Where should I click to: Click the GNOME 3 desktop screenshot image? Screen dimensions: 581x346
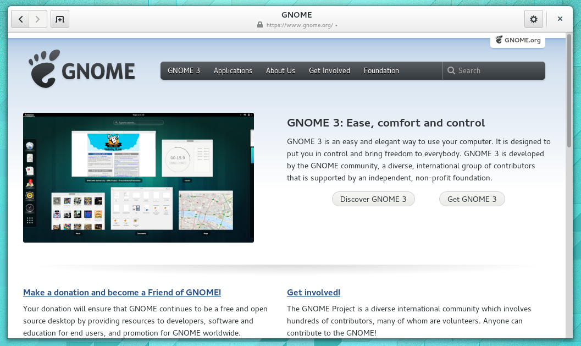coord(138,178)
